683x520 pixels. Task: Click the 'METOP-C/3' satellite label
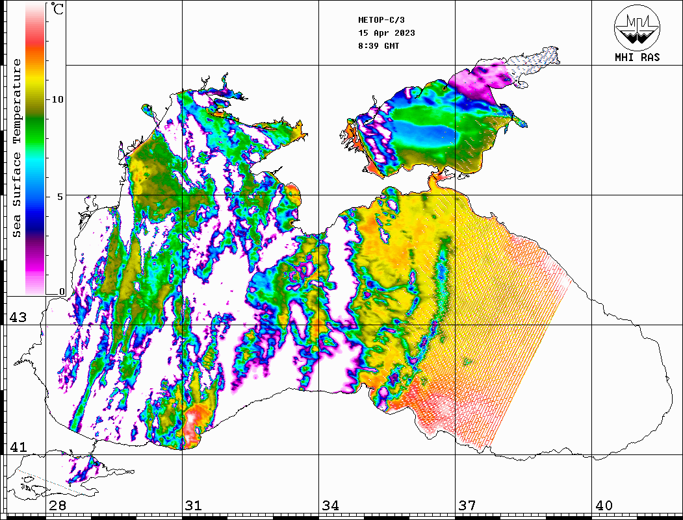tap(381, 20)
